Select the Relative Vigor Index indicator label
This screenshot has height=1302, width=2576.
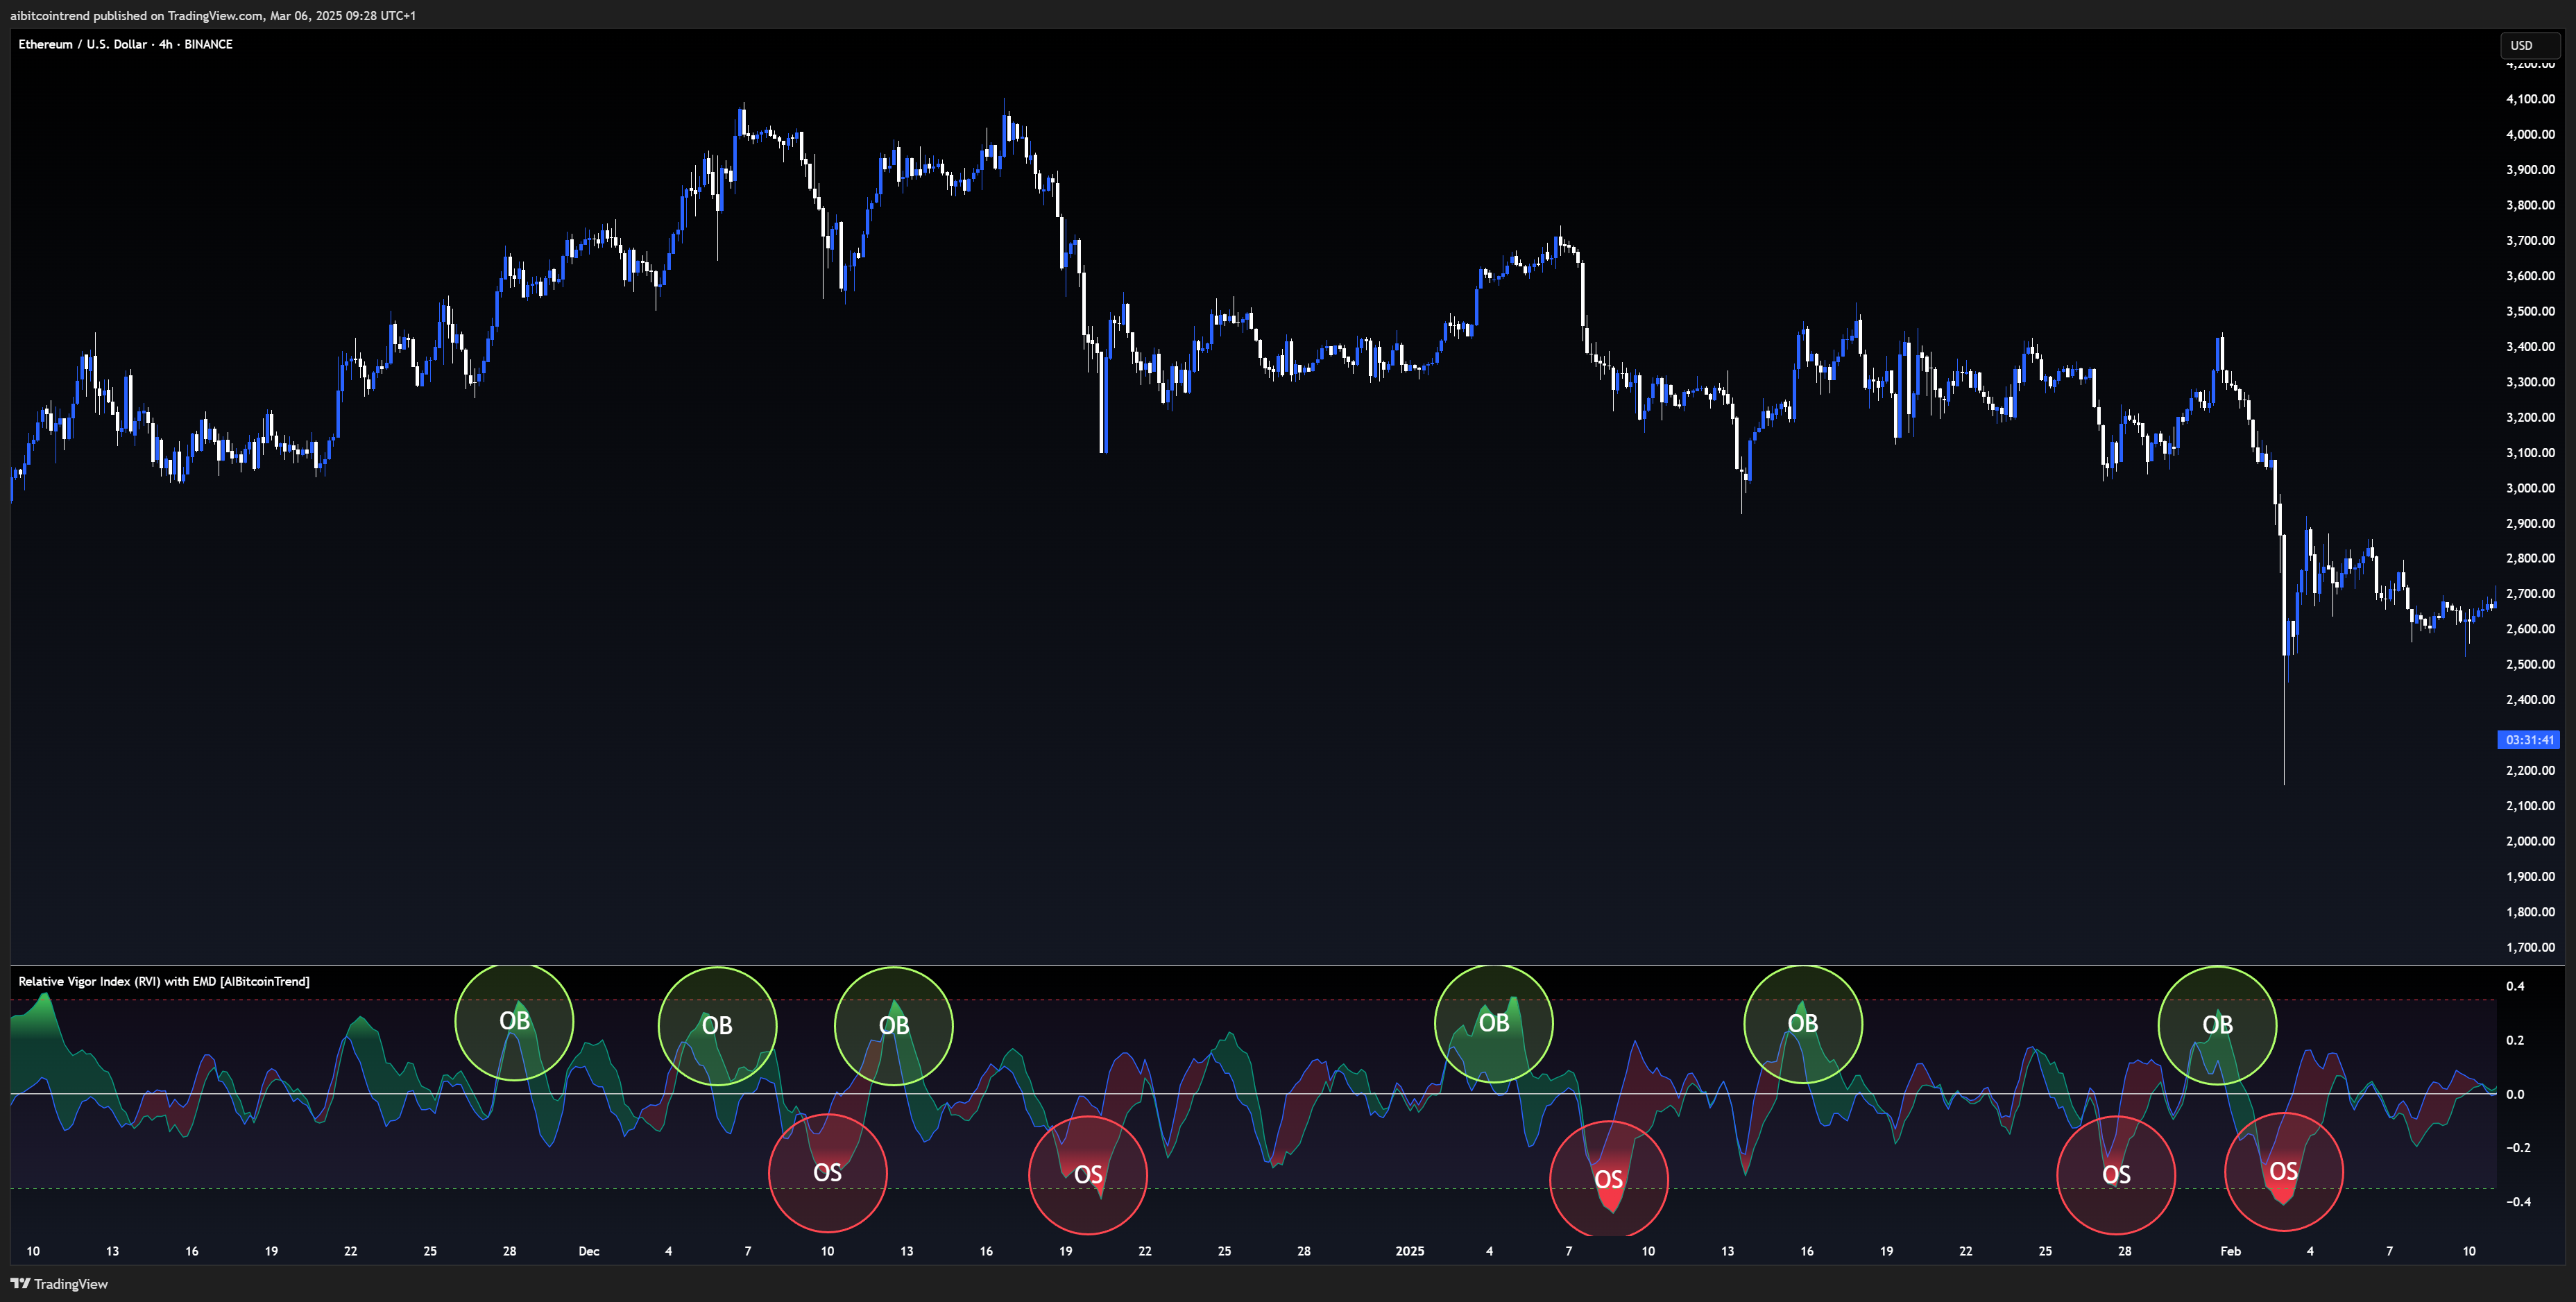click(x=164, y=981)
